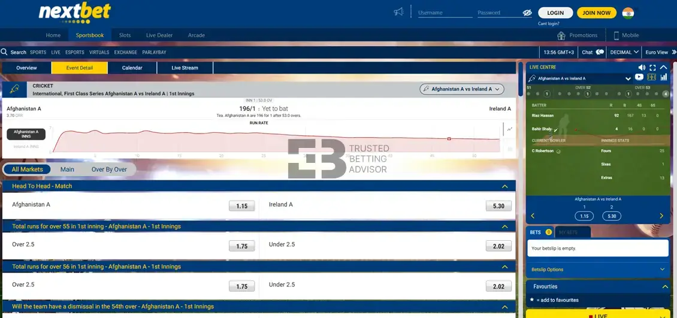This screenshot has width=677, height=318.
Task: Bet on Afghanistan A at 1.15
Action: tap(242, 206)
